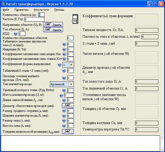
Task: Click the Диаметр обмоточных проводов input button
Action: click(x=68, y=106)
